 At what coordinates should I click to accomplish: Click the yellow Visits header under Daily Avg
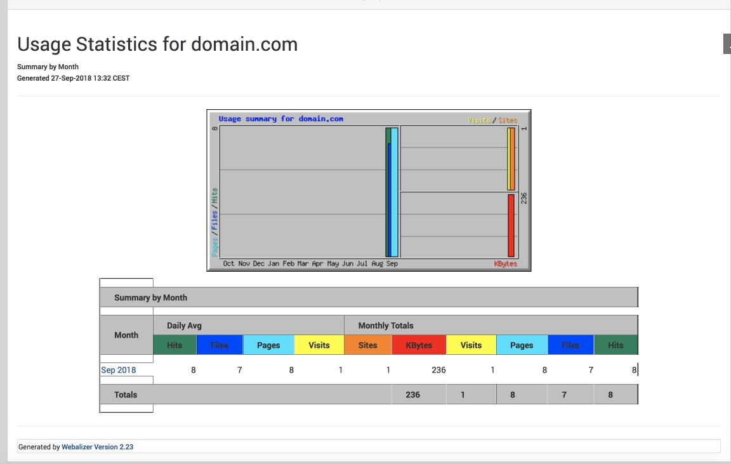click(x=319, y=345)
